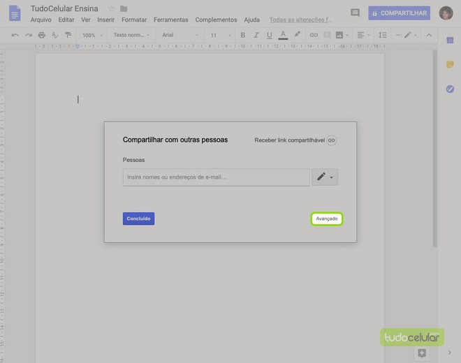Click the names or e-mail input field
This screenshot has width=461, height=363.
coord(216,177)
